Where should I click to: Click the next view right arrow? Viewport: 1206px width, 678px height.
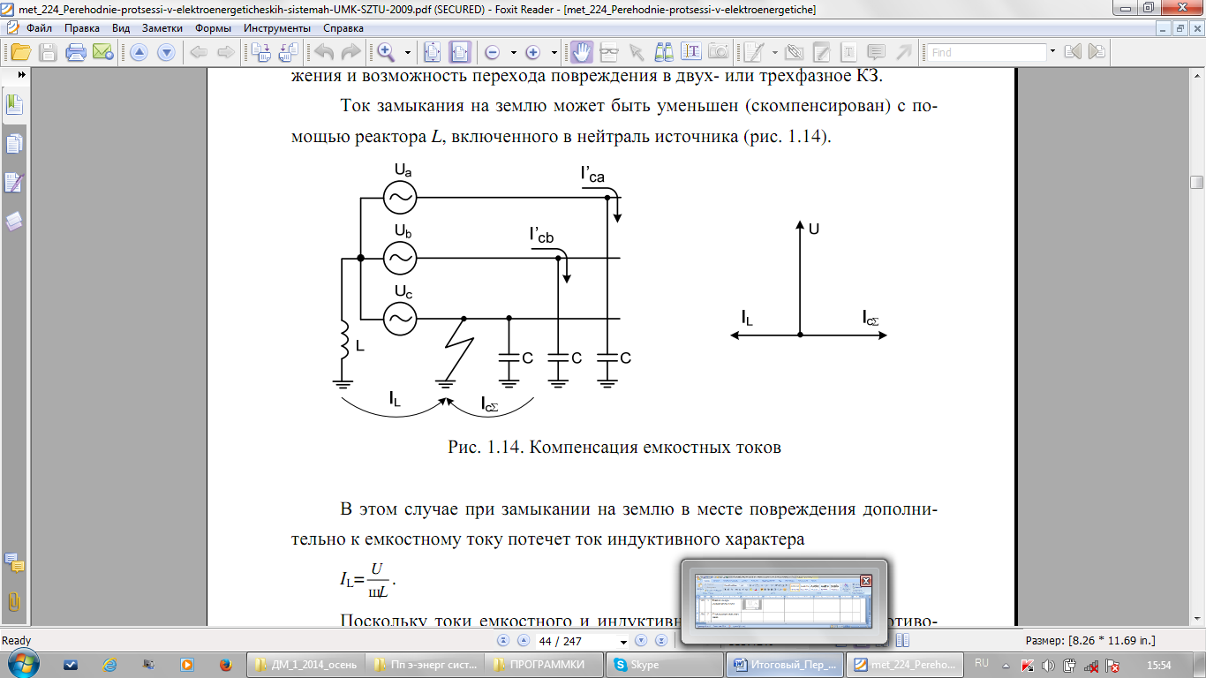(x=224, y=52)
